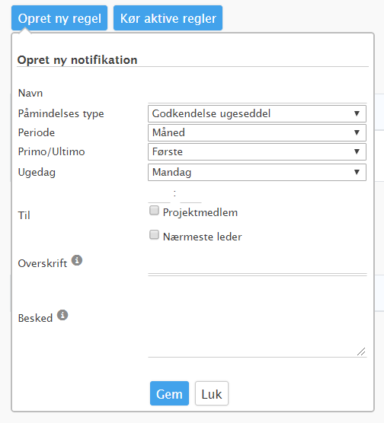
Task: Click the textarea resize handle icon
Action: [361, 351]
